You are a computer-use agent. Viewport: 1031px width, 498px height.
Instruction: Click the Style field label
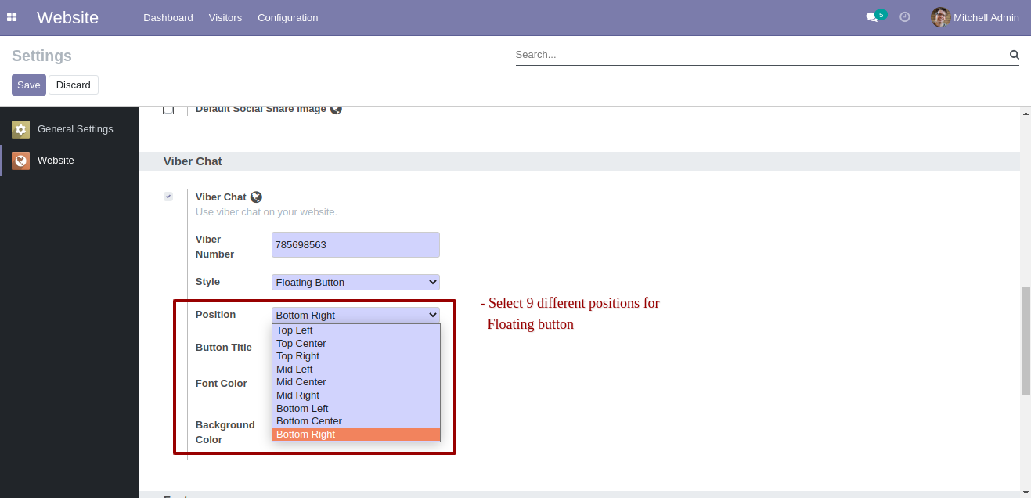(207, 282)
